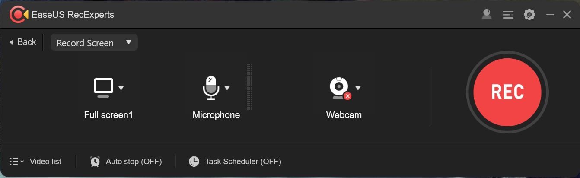Click the full screen monitor icon
This screenshot has height=178, width=580.
(x=104, y=88)
